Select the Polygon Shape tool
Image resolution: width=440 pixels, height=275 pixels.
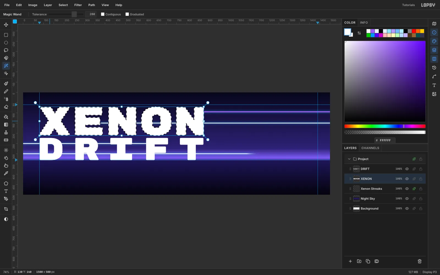pos(6,183)
